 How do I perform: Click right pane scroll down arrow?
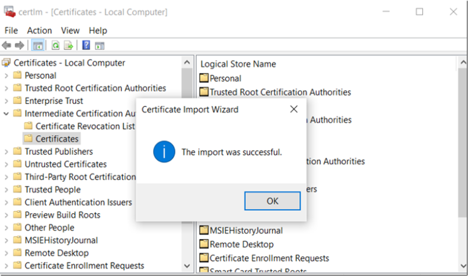tap(463, 266)
